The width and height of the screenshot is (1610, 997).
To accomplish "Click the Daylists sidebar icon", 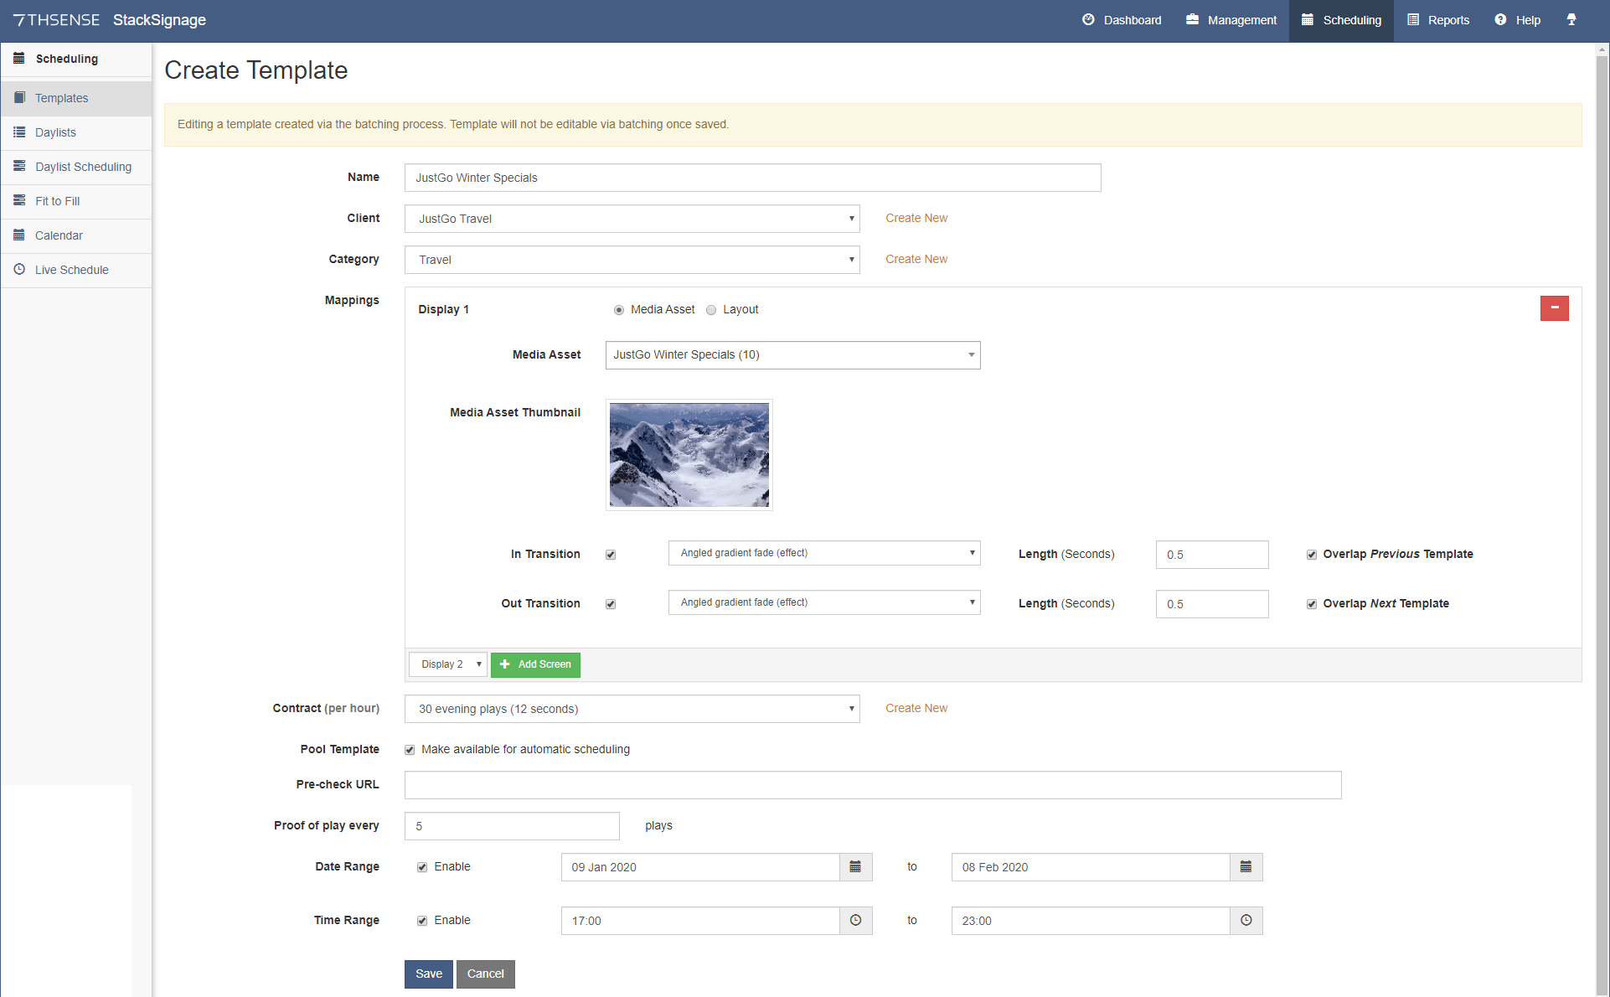I will [x=19, y=132].
